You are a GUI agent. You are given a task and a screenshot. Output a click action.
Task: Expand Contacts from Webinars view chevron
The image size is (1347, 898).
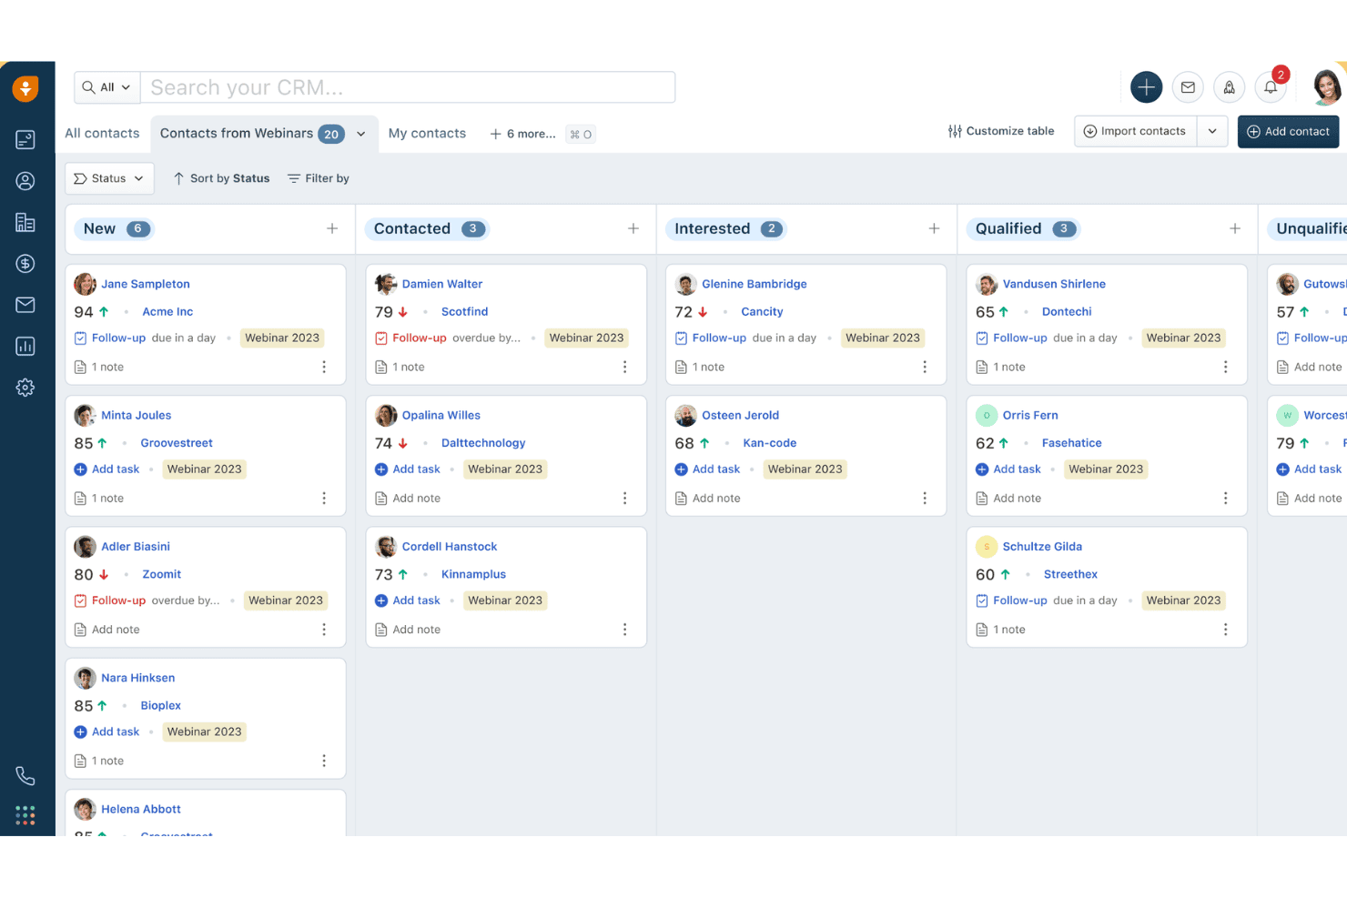tap(361, 134)
